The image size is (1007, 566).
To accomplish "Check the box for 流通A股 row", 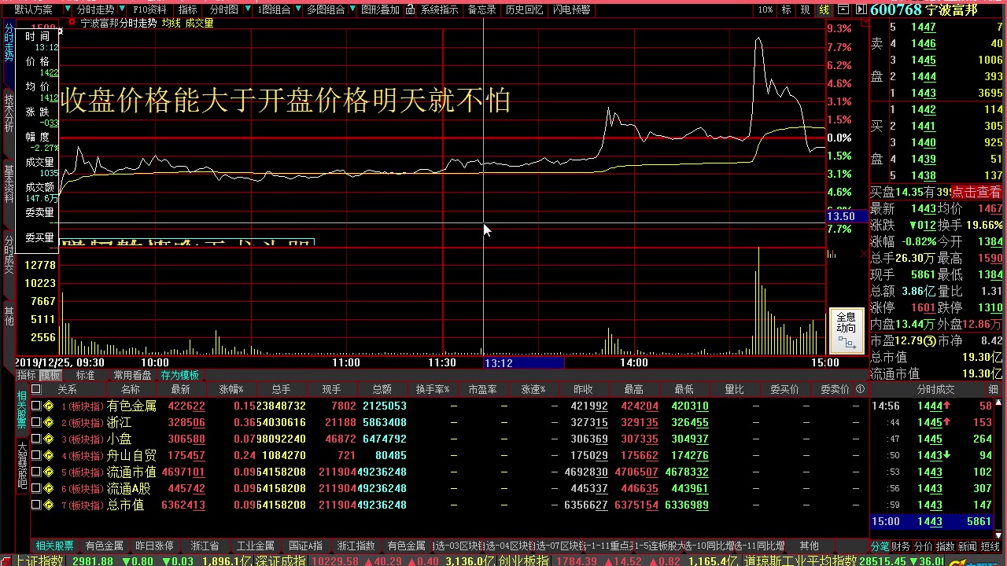I will (x=35, y=489).
